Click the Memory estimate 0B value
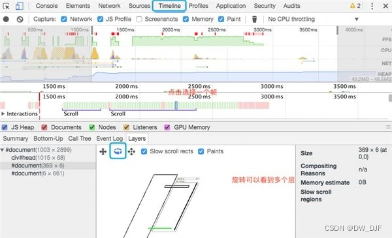 coord(362,182)
